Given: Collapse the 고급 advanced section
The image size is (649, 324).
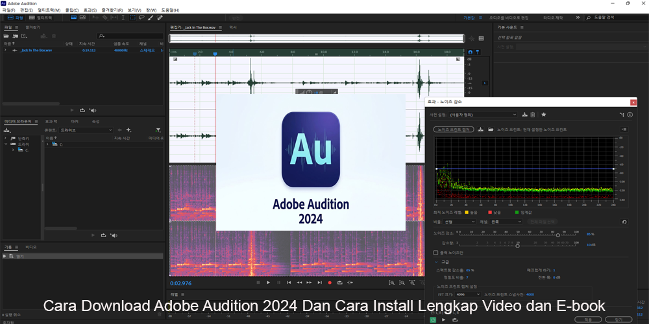Looking at the screenshot, I should point(436,262).
